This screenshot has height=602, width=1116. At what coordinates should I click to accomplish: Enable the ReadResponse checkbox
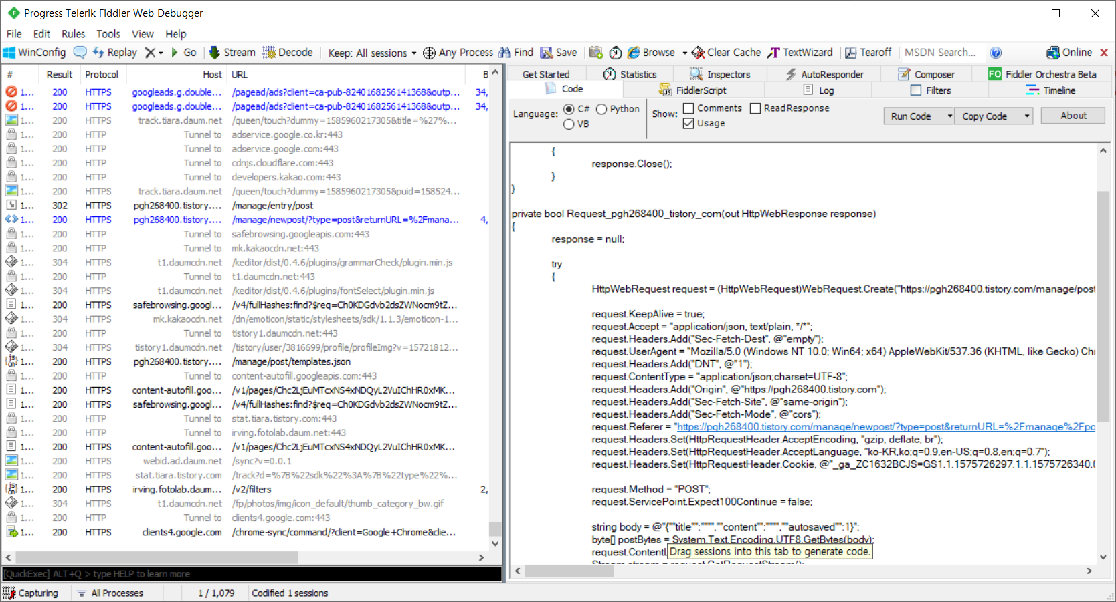pyautogui.click(x=755, y=108)
